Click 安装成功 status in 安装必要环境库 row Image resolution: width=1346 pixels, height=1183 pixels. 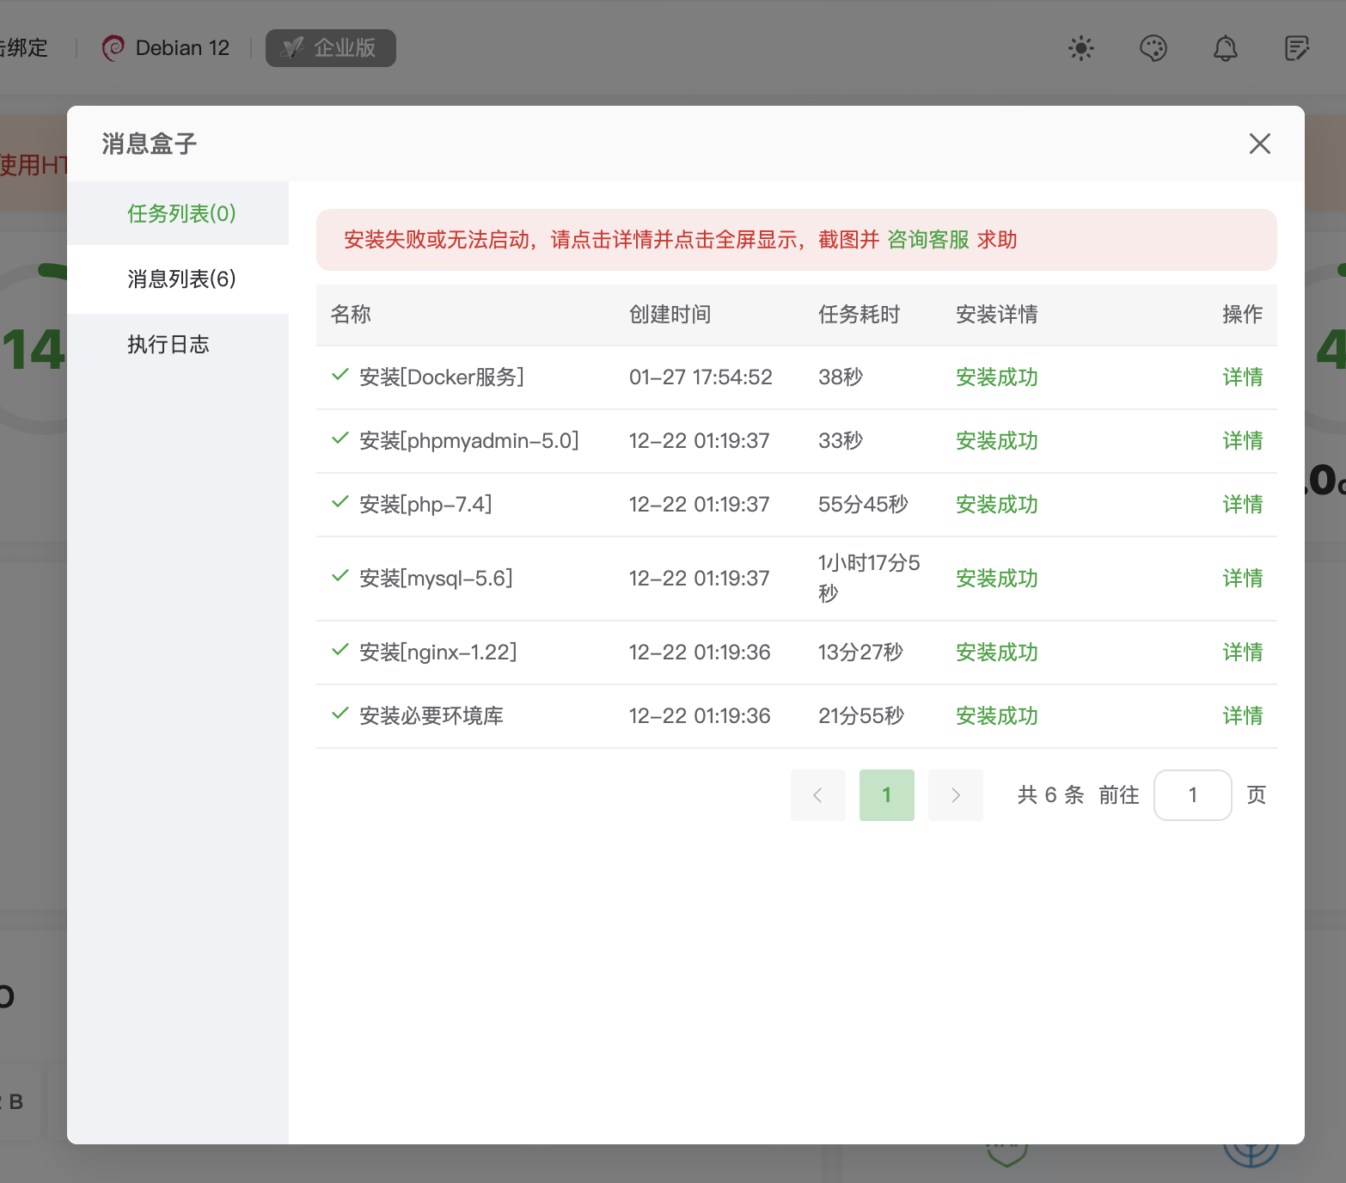[x=997, y=716]
